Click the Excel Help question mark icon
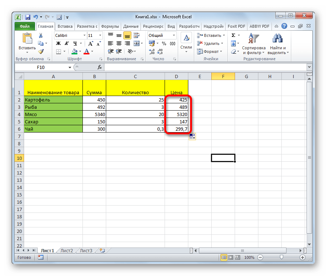Screen dimensions: 327x276 284,26
